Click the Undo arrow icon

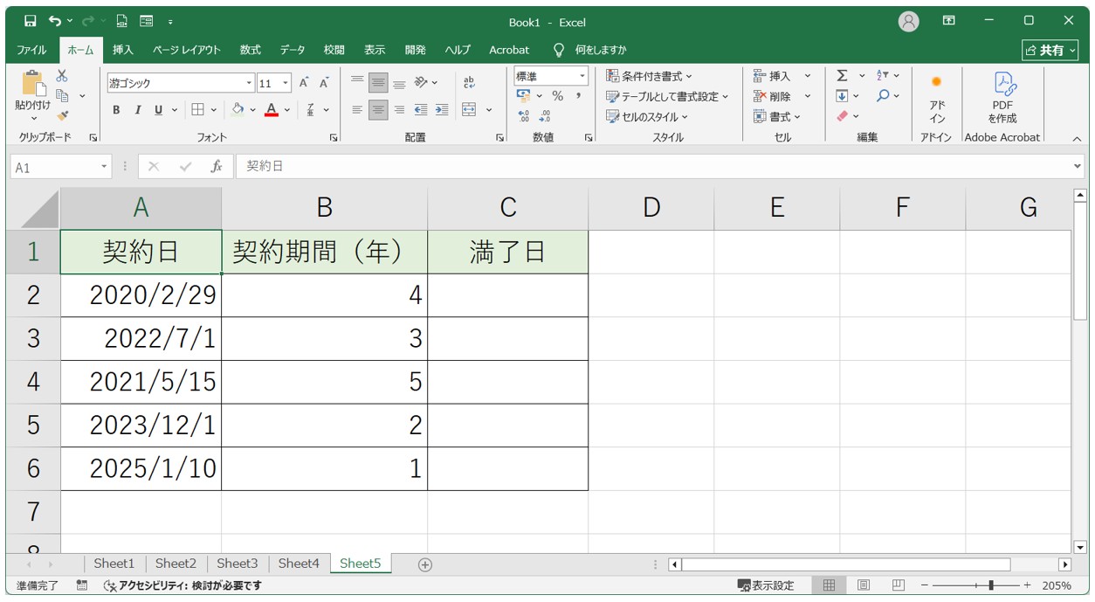55,21
